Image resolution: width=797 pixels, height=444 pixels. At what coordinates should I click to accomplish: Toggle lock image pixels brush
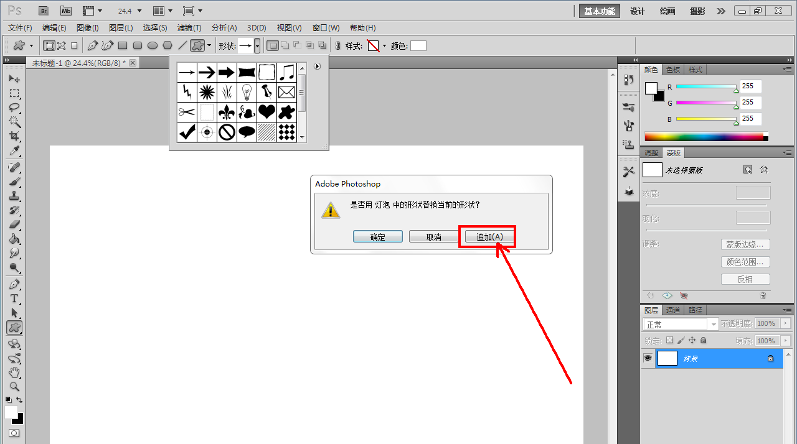(681, 341)
